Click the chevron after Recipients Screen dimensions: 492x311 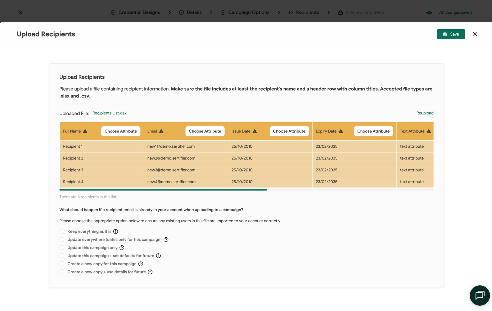point(328,13)
